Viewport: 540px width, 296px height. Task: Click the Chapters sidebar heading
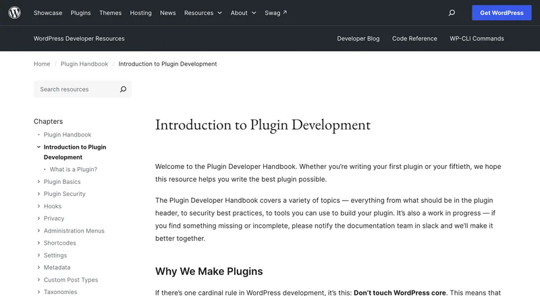pyautogui.click(x=48, y=122)
